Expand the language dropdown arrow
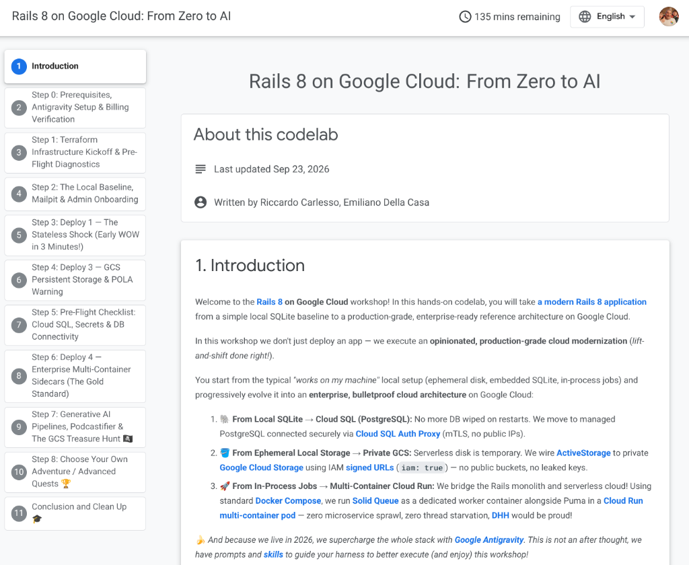The width and height of the screenshot is (689, 565). (x=632, y=17)
